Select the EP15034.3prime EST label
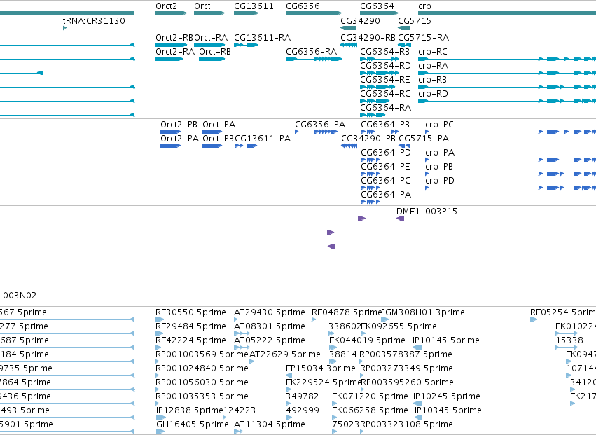This screenshot has height=435, width=596. (321, 368)
